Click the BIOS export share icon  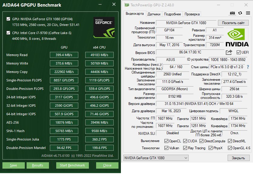click(x=229, y=52)
